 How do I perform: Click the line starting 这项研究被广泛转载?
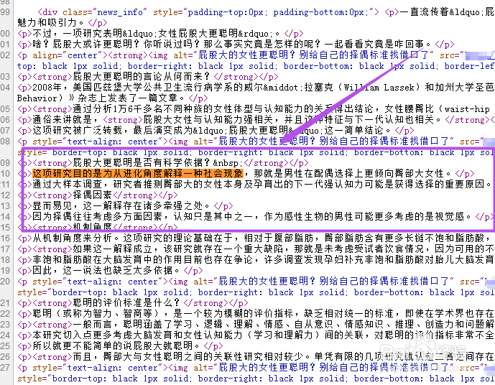tap(216, 130)
